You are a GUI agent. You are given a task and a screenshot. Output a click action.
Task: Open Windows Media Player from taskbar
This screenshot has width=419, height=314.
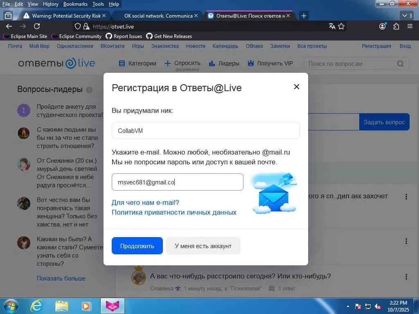click(x=86, y=306)
